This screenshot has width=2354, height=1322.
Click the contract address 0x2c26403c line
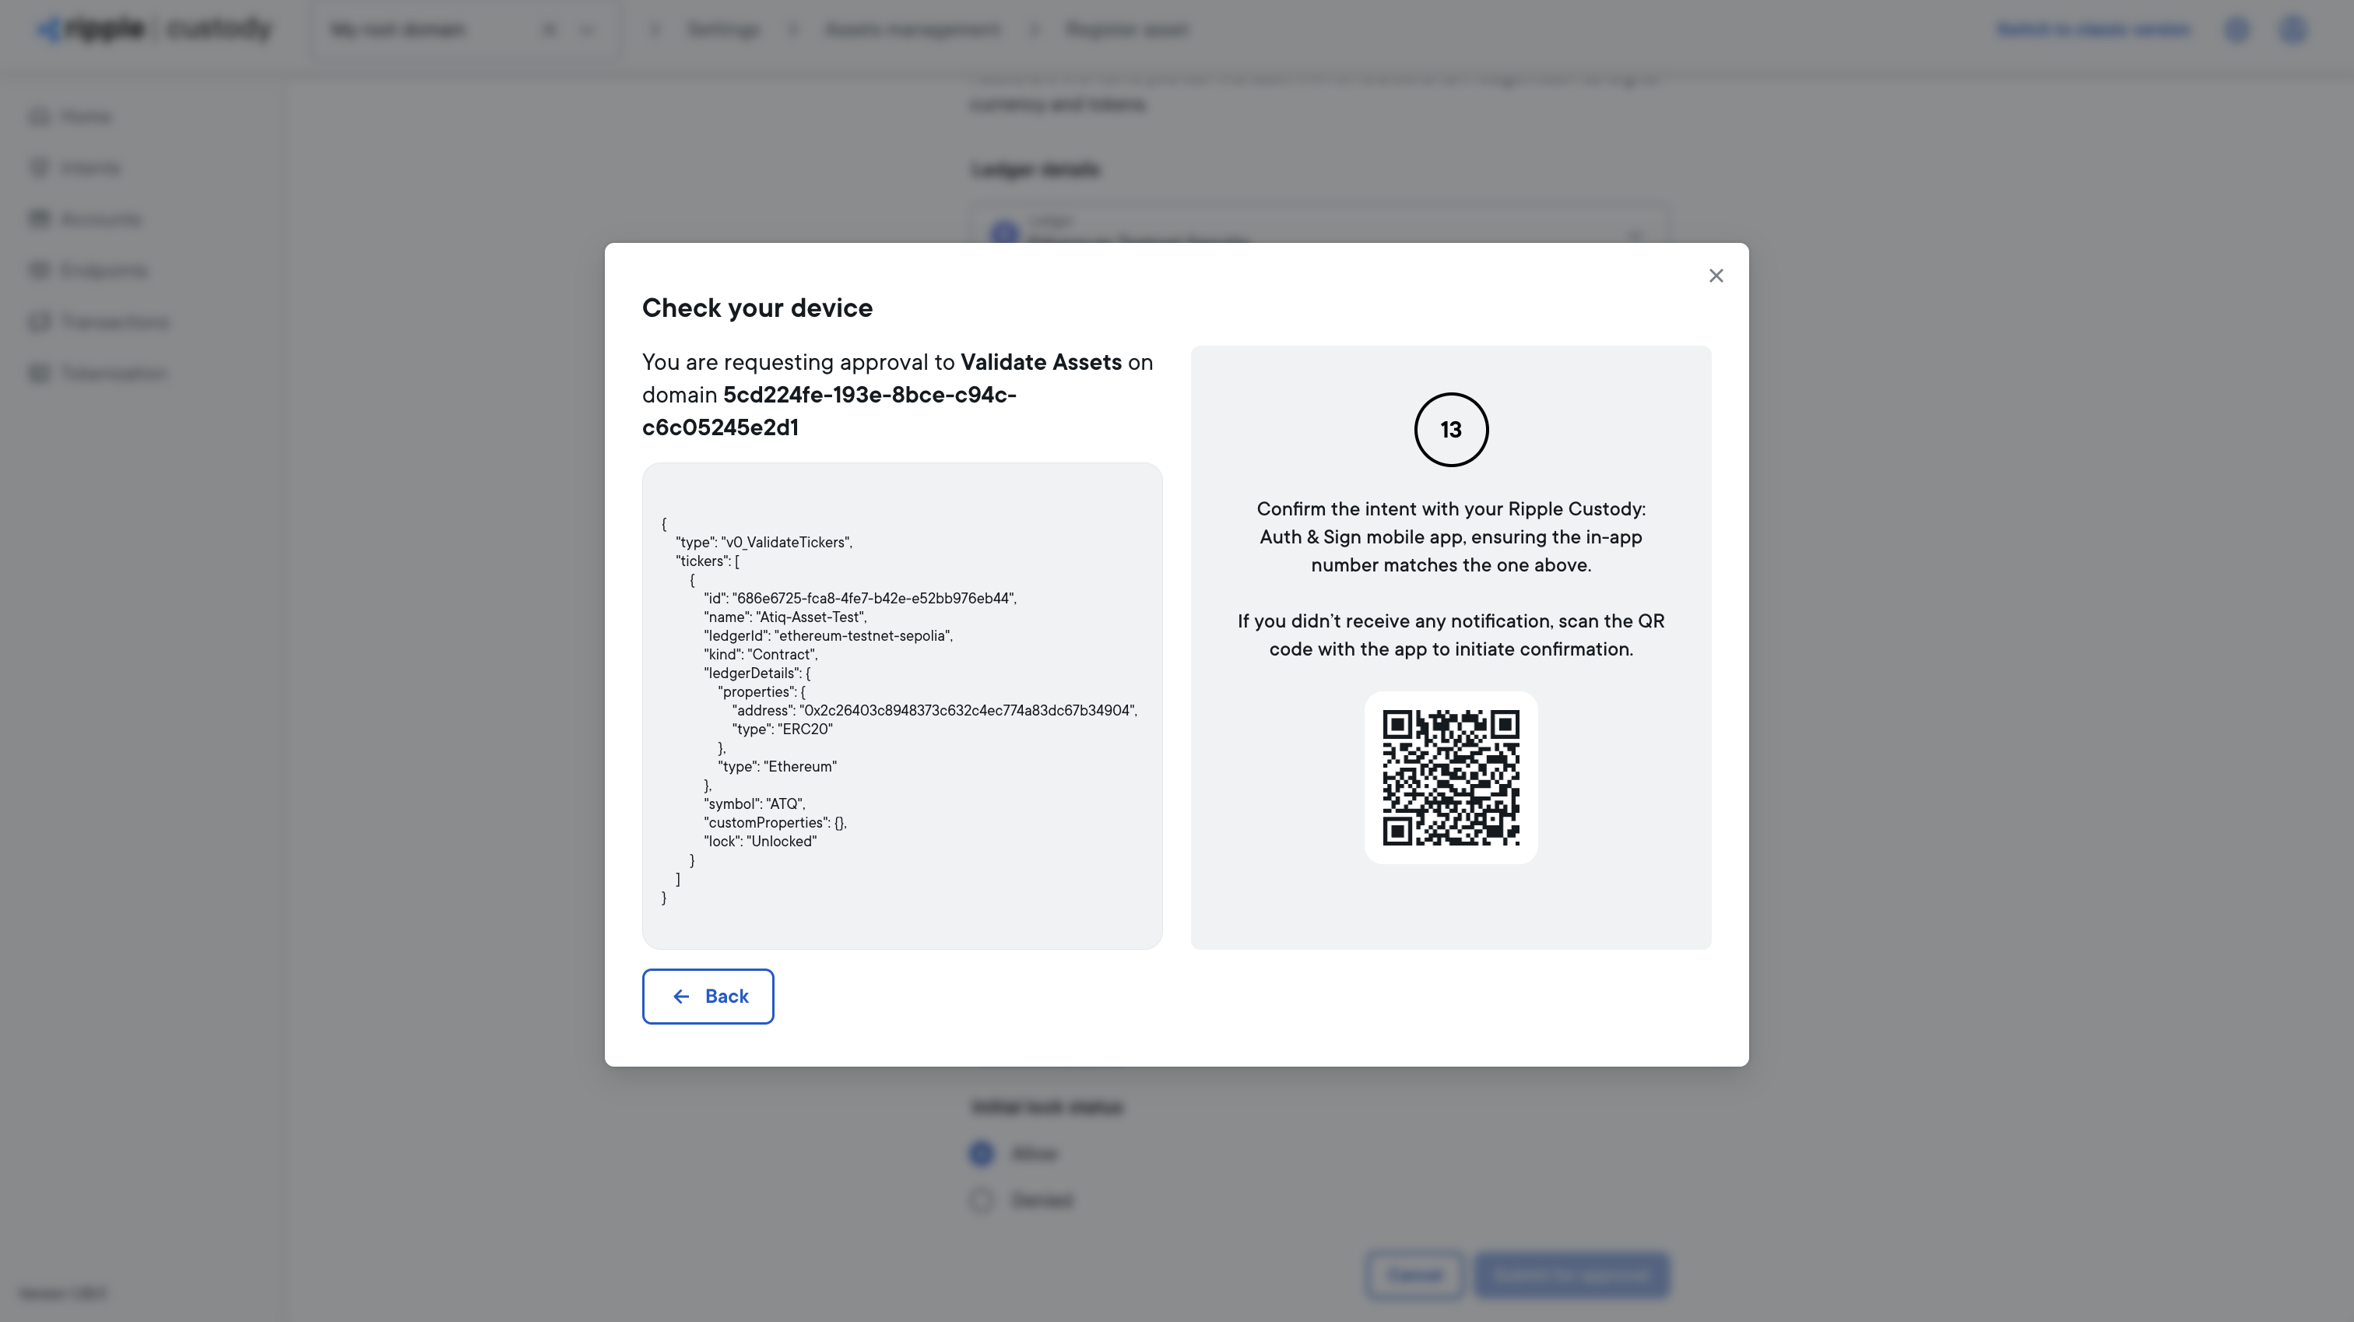coord(934,710)
